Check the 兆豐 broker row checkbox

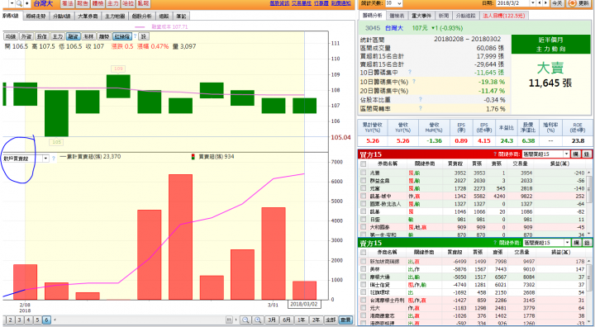pyautogui.click(x=364, y=173)
